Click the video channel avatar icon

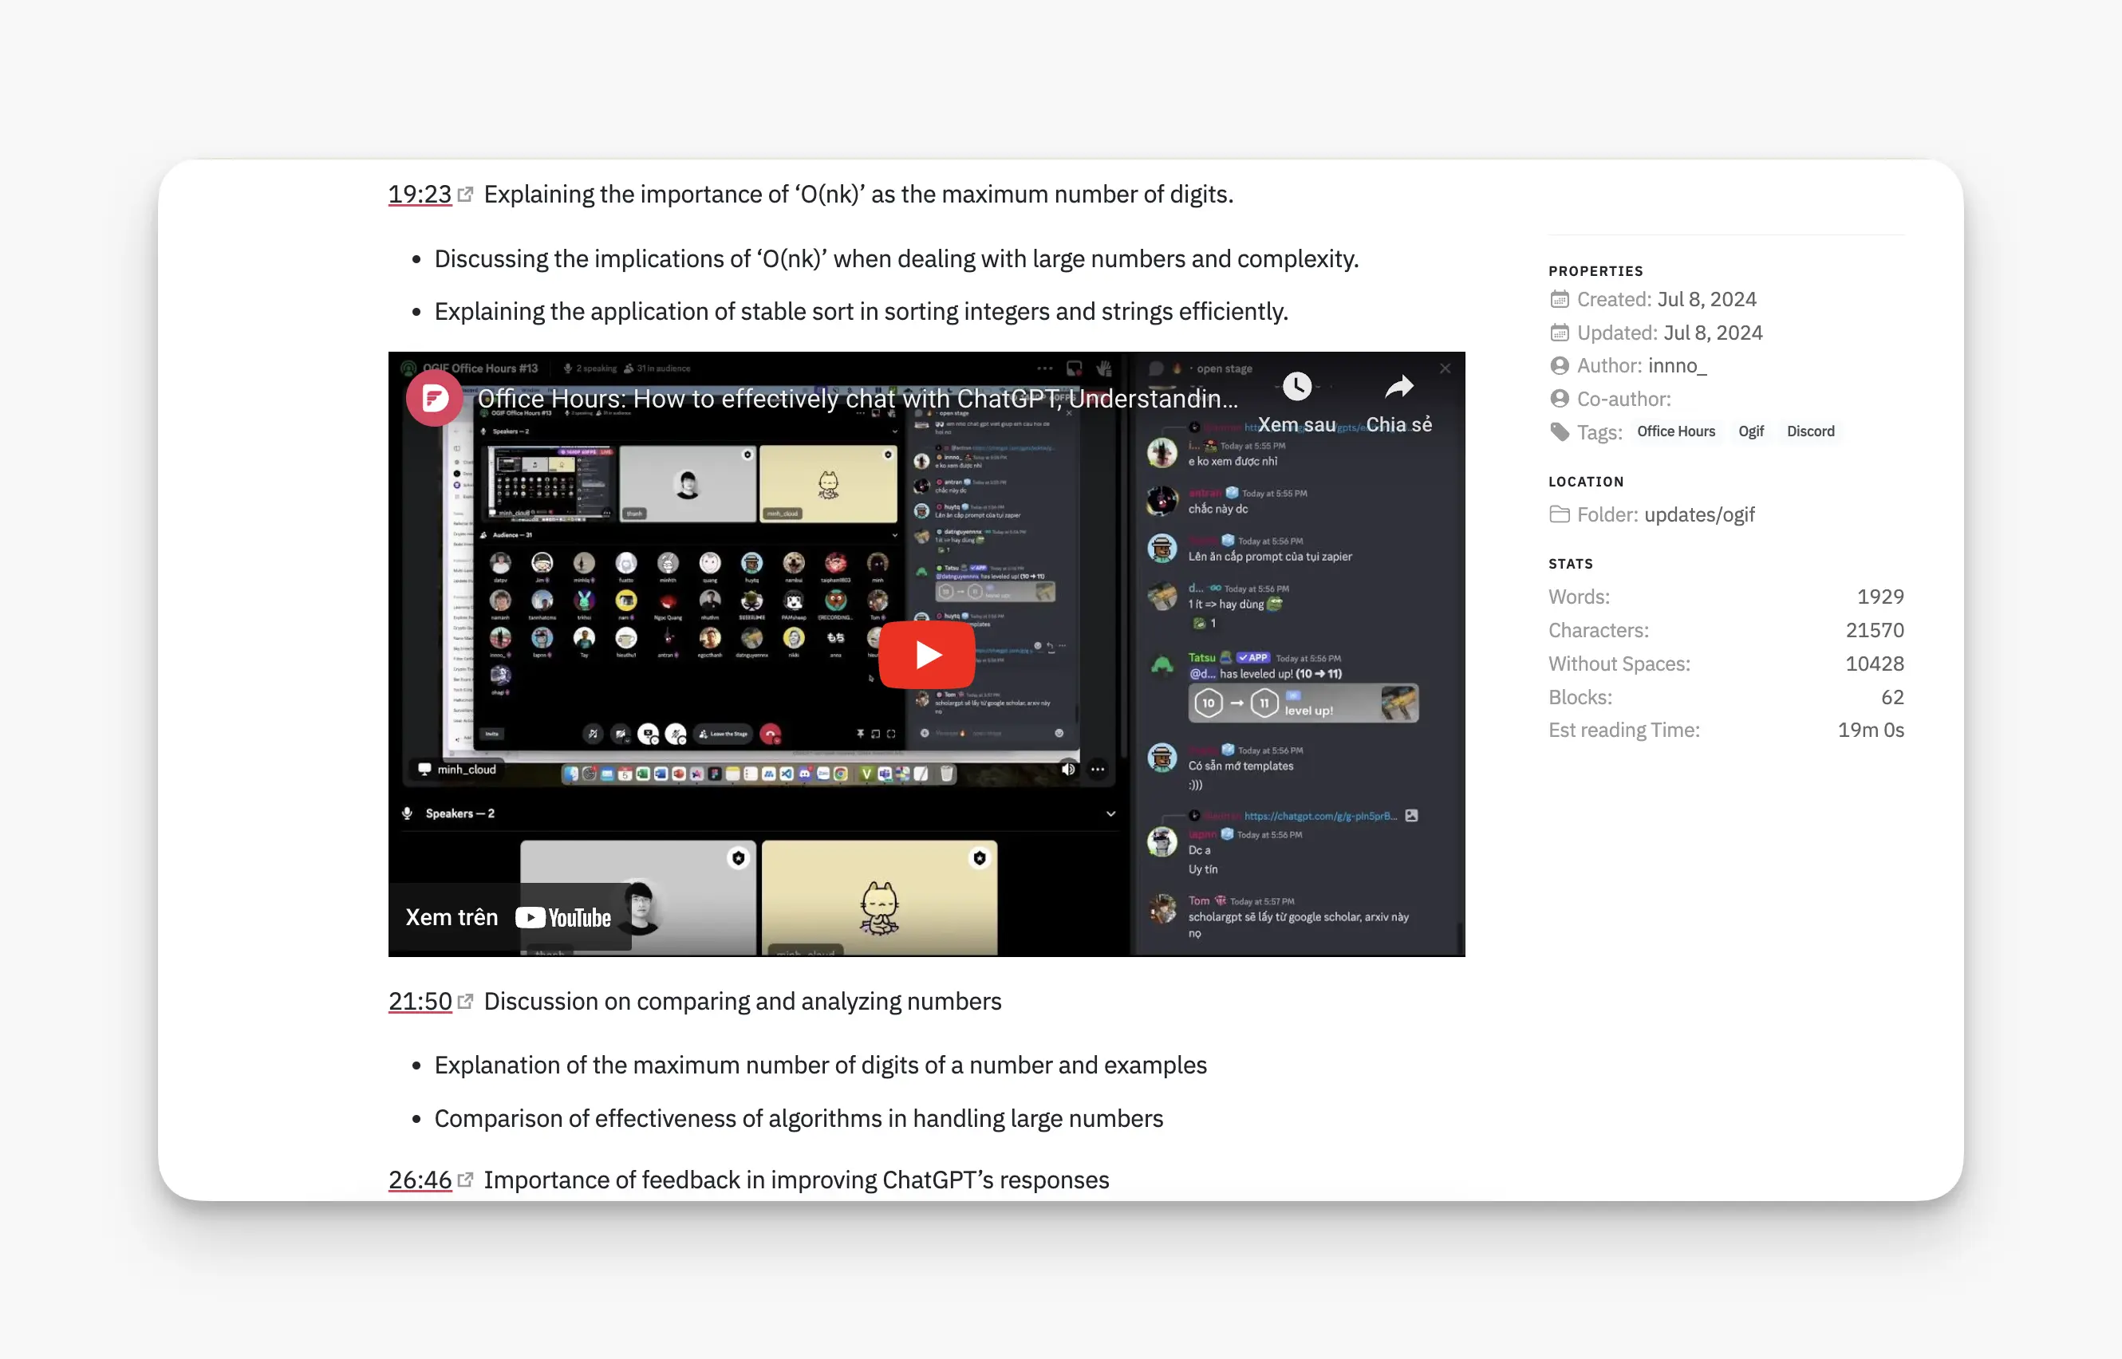coord(434,399)
